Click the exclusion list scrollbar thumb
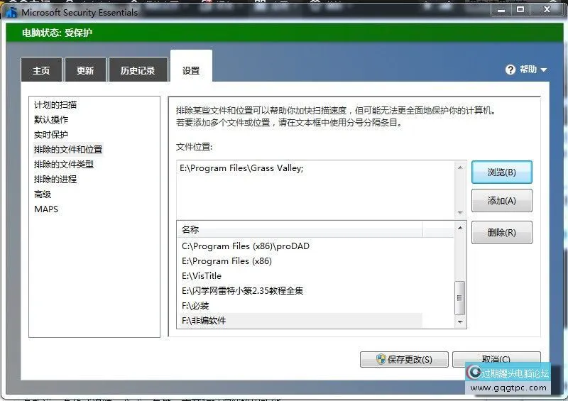 click(459, 298)
